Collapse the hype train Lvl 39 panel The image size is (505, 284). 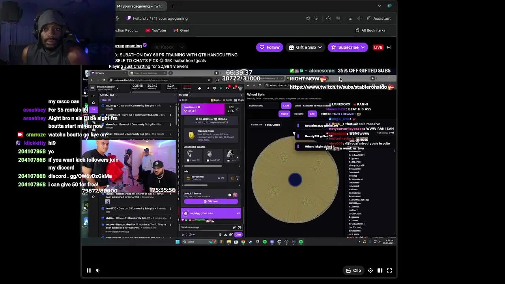[x=237, y=109]
